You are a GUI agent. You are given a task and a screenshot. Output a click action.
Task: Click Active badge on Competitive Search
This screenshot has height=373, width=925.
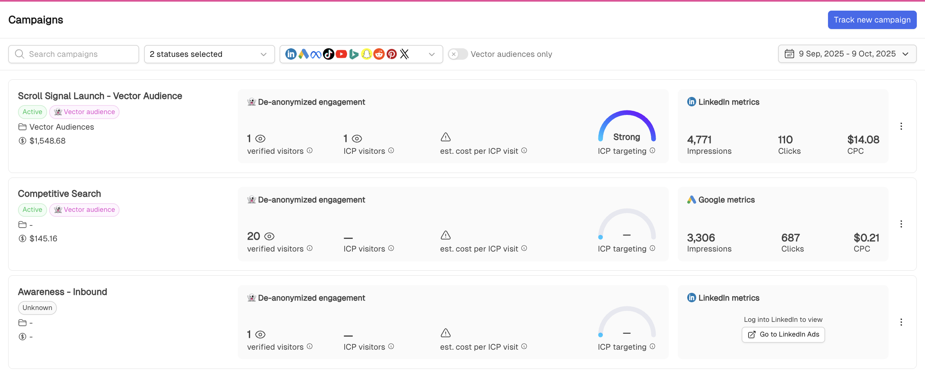[32, 210]
